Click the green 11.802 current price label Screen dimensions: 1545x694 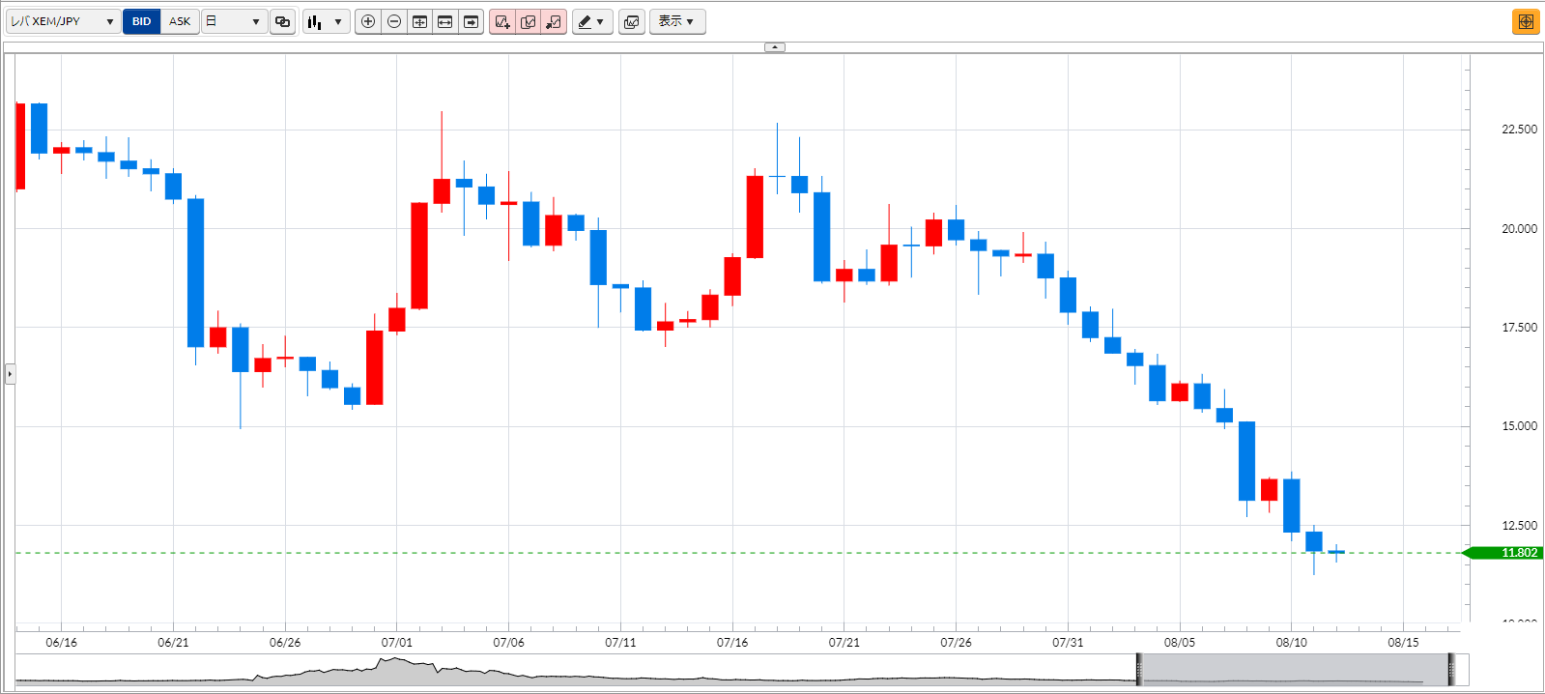(x=1504, y=553)
